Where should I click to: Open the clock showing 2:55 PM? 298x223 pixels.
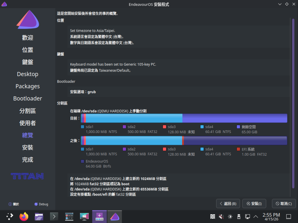[x=271, y=217]
